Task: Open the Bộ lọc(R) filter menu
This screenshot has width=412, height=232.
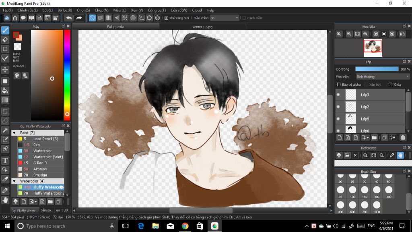Action: pos(65,10)
